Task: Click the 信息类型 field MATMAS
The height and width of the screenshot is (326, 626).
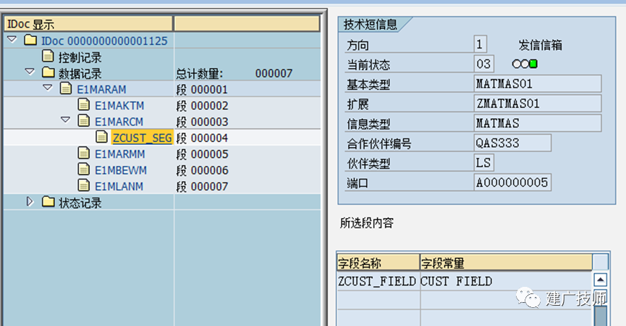Action: (538, 123)
